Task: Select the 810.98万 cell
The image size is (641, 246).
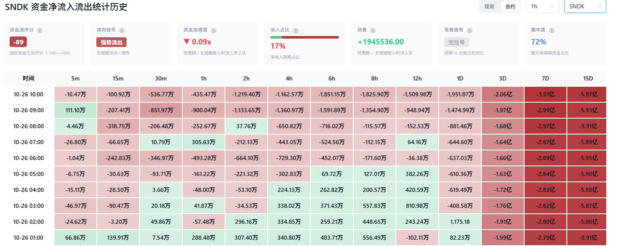Action: pos(417,206)
